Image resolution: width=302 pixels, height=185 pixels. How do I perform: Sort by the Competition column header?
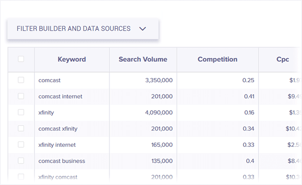(217, 59)
